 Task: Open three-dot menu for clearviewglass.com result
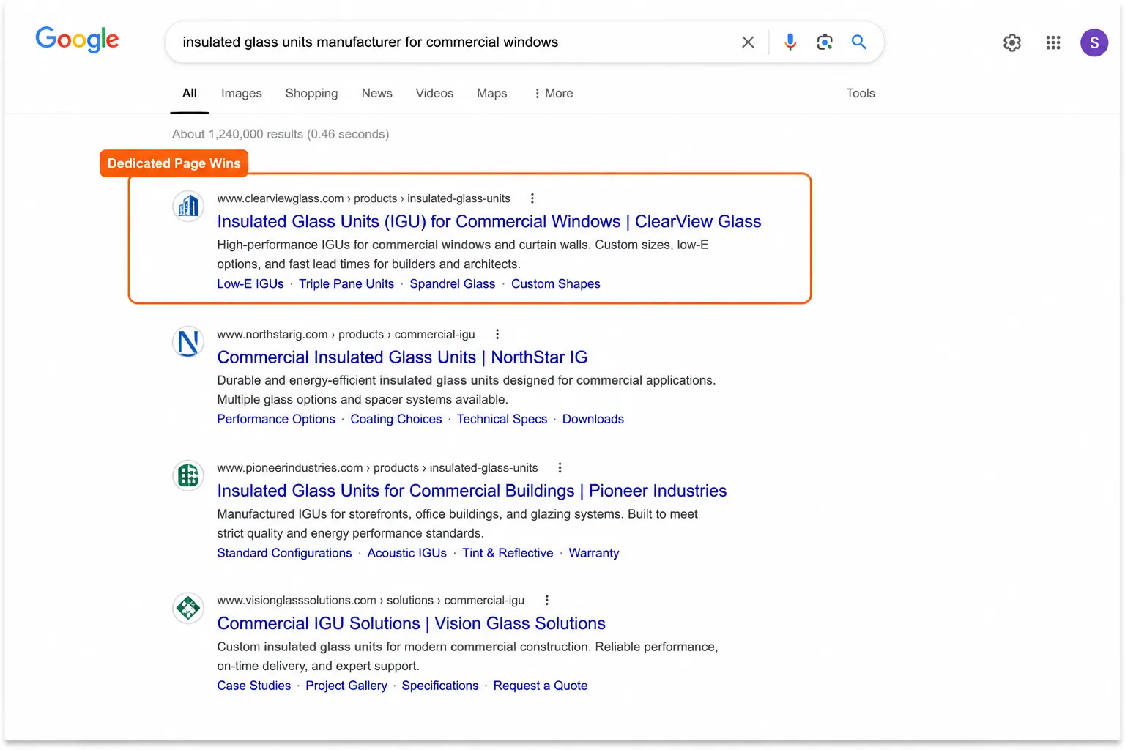click(x=532, y=198)
